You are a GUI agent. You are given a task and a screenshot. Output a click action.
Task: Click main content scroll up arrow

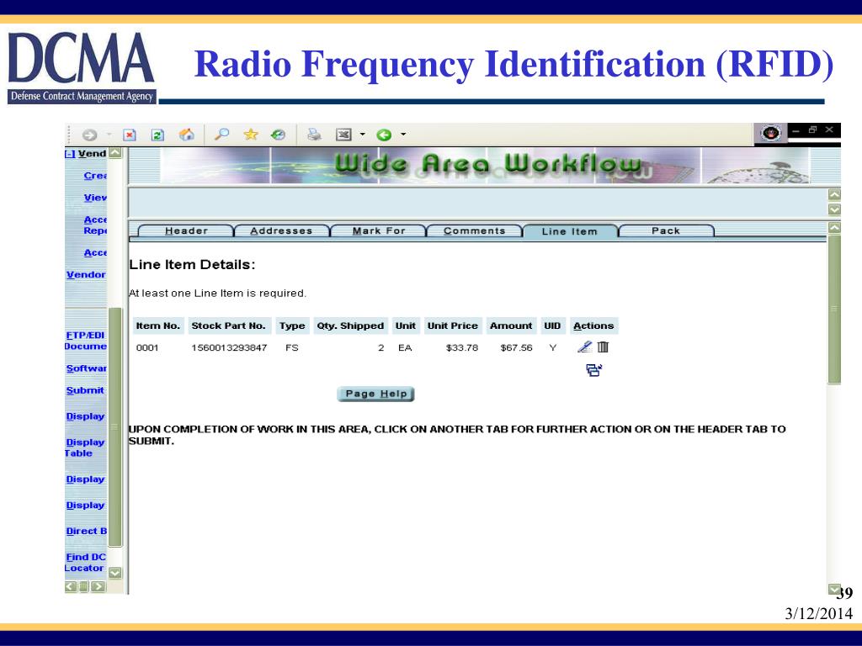point(834,227)
